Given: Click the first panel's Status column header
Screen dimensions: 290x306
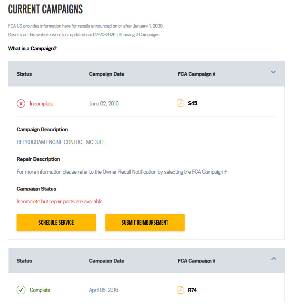Looking at the screenshot, I should point(24,74).
